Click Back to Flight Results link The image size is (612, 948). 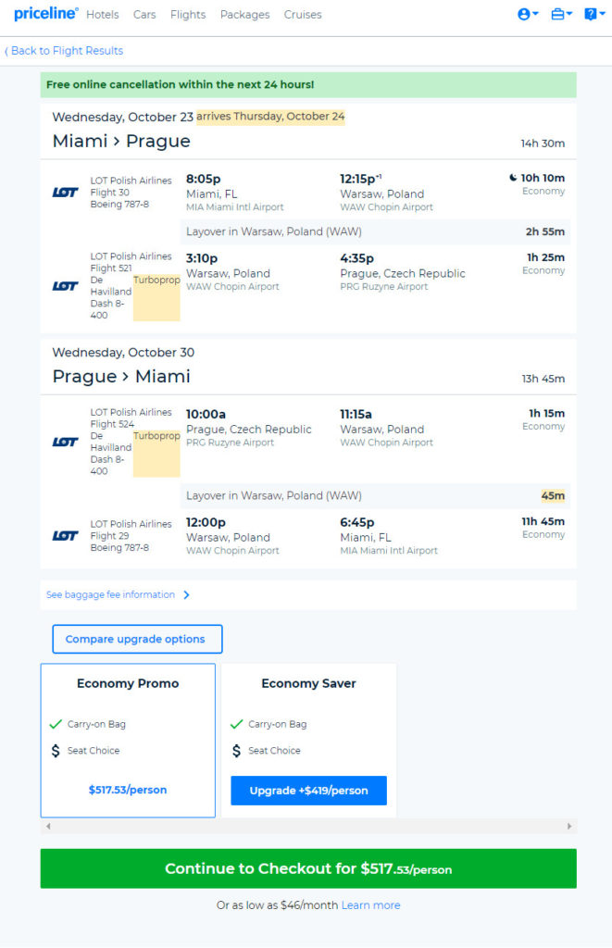64,51
